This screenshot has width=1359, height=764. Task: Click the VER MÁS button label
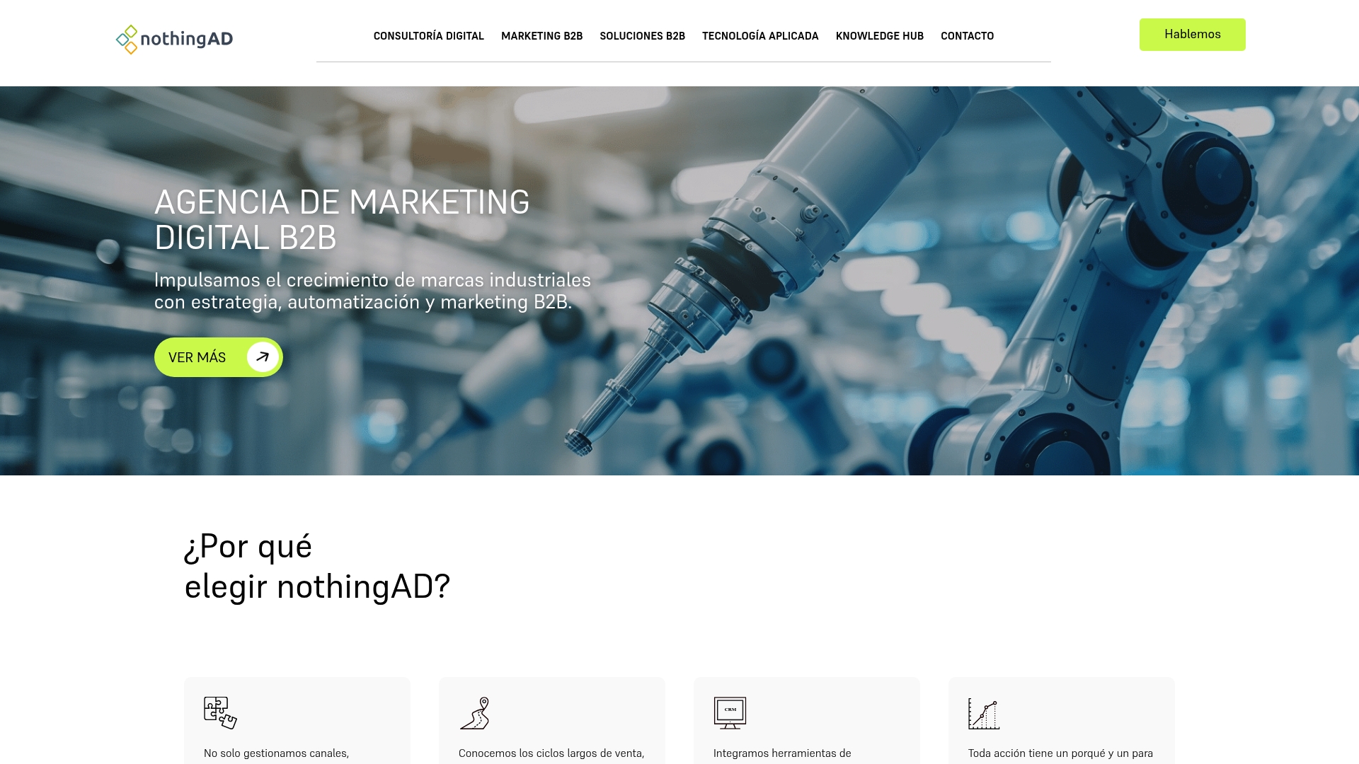point(197,358)
